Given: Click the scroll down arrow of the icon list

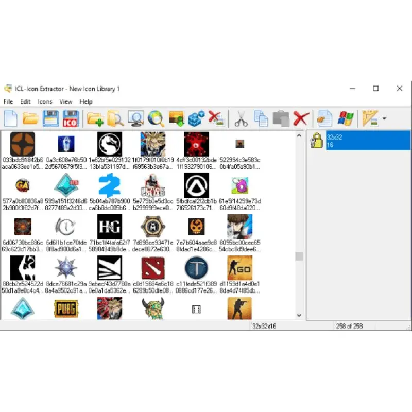Looking at the screenshot, I should [299, 315].
